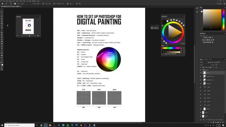Click the Windows taskbar search box
Screen dimensions: 226x127
[19, 125]
